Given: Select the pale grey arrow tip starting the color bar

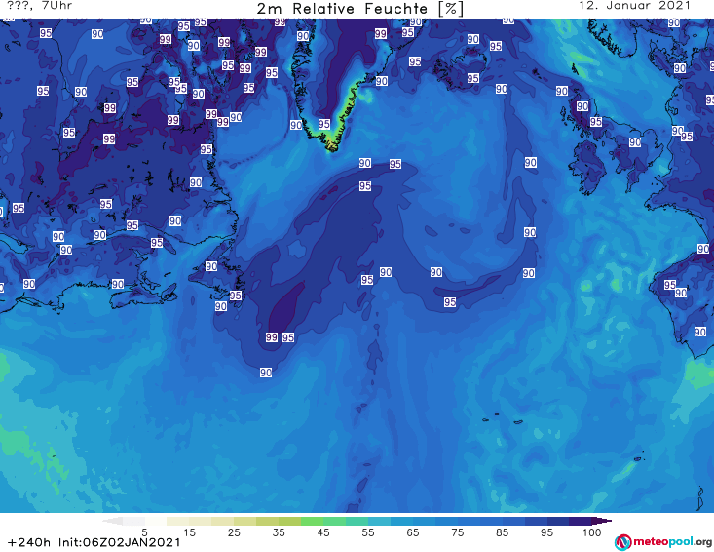Looking at the screenshot, I should (112, 521).
